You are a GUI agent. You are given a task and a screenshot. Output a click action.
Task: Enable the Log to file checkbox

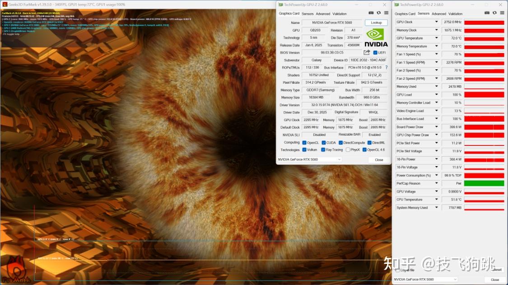tap(397, 270)
